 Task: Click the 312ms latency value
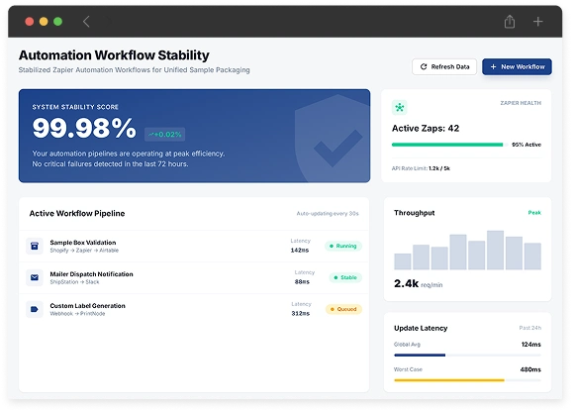click(301, 314)
